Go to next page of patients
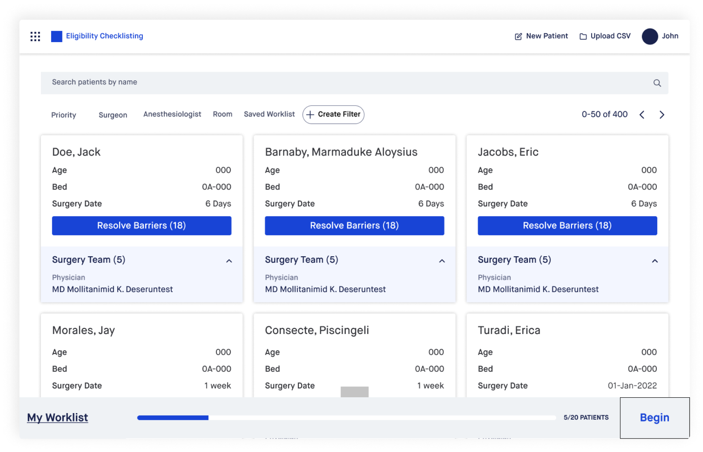The height and width of the screenshot is (452, 703). [x=662, y=115]
